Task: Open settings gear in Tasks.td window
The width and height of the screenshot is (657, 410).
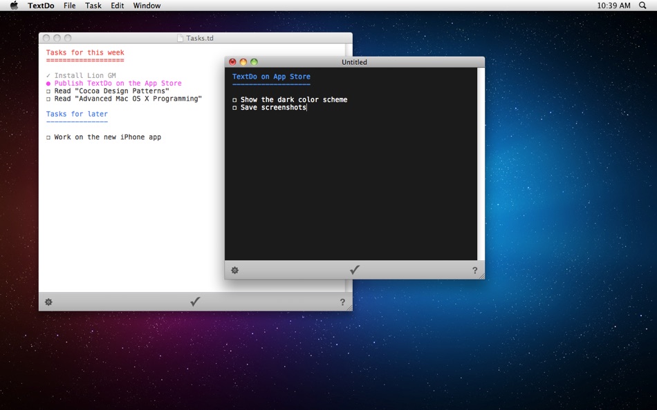Action: tap(48, 302)
